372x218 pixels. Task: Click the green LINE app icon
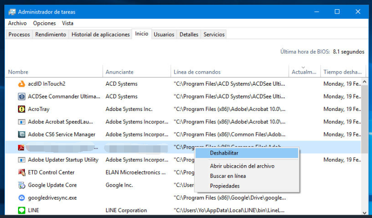[21, 210]
